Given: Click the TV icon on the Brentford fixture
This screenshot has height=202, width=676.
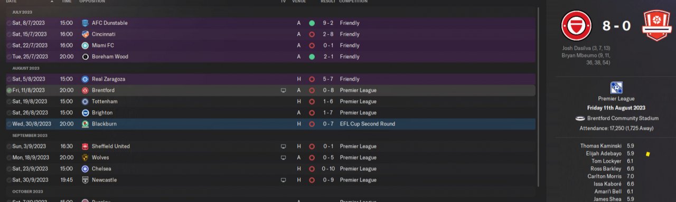Looking at the screenshot, I should (284, 91).
